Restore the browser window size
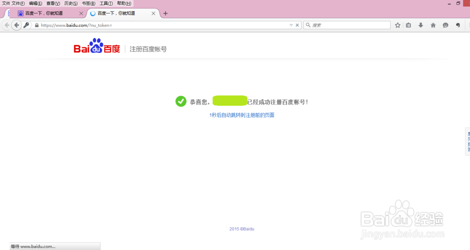 [x=458, y=3]
